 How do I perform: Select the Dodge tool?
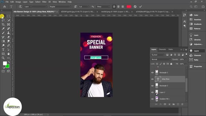[x=3, y=45]
